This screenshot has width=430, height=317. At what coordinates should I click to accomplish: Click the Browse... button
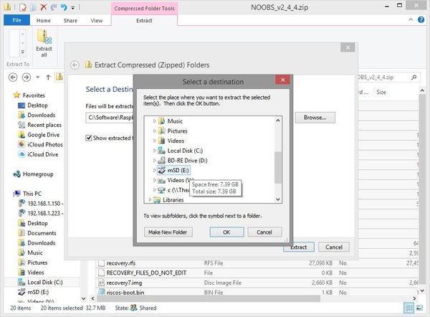pos(315,118)
